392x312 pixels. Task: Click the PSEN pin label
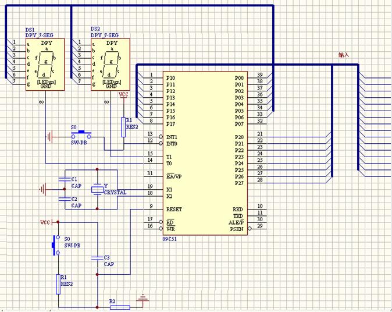click(237, 229)
